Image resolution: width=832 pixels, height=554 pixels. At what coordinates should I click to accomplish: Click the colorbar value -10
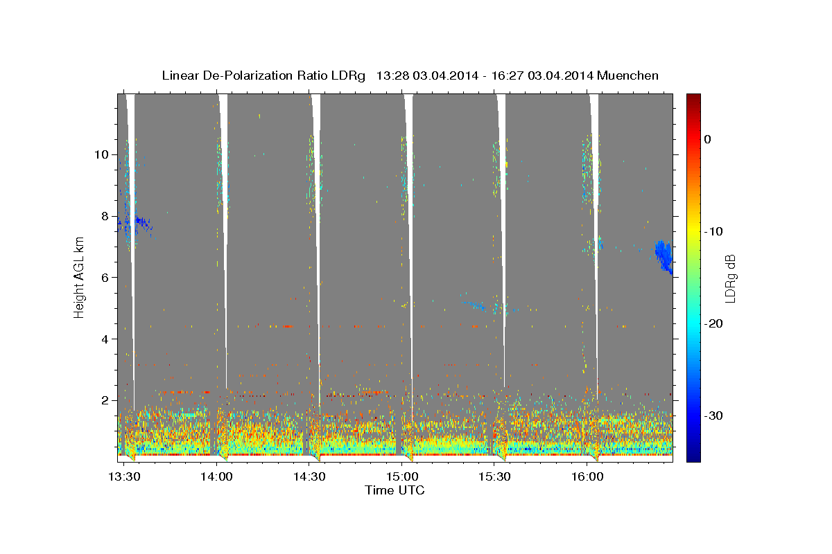coord(712,231)
